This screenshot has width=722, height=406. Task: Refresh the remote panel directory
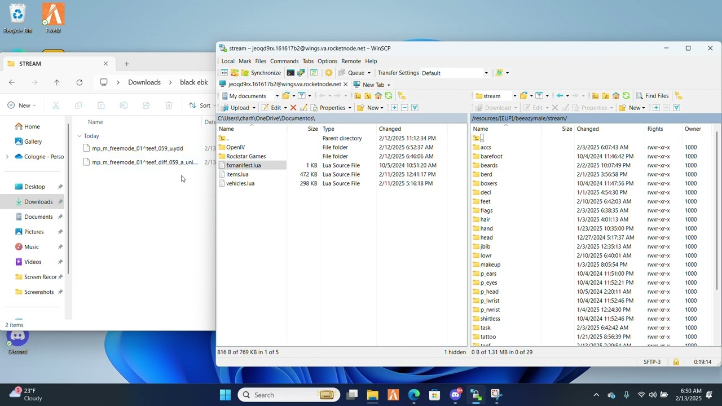[x=626, y=96]
